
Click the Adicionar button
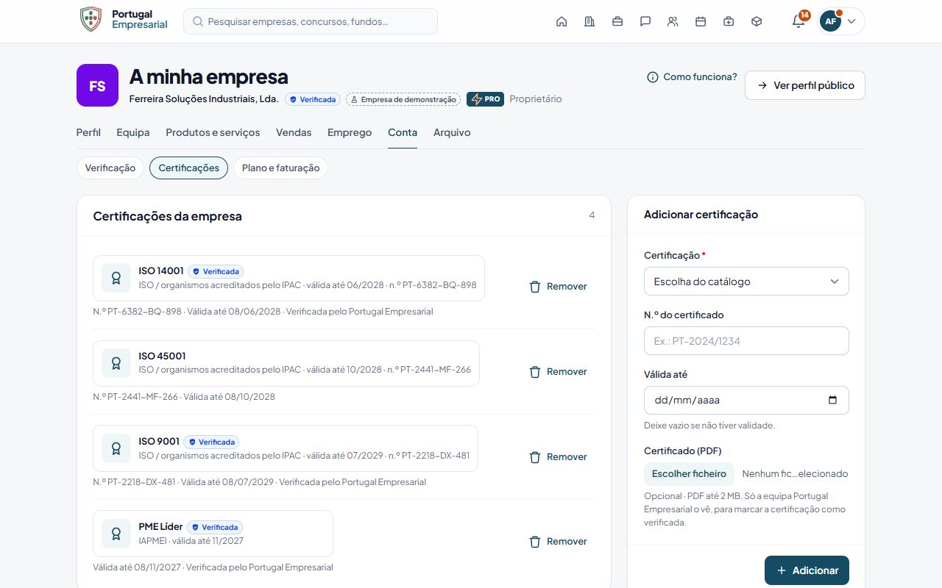pos(807,570)
